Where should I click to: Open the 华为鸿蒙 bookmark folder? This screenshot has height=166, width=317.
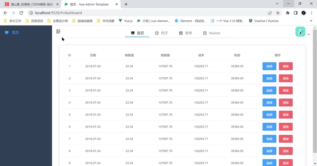[x=106, y=21]
